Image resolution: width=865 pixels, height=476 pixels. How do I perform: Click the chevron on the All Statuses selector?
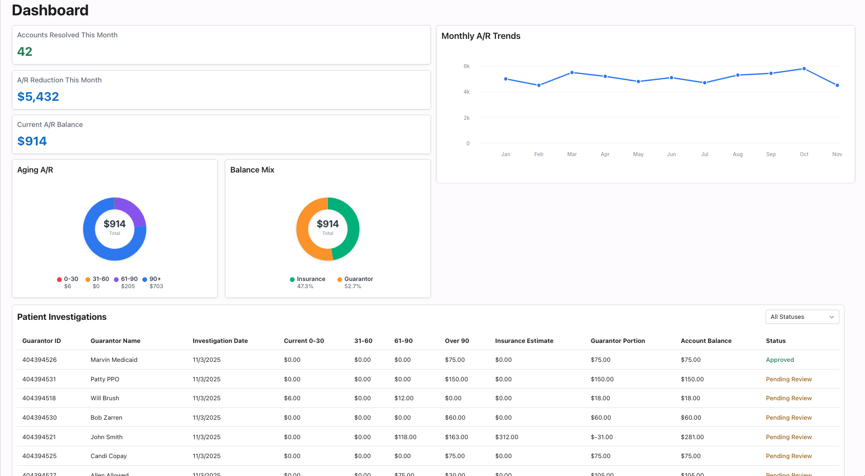(832, 317)
